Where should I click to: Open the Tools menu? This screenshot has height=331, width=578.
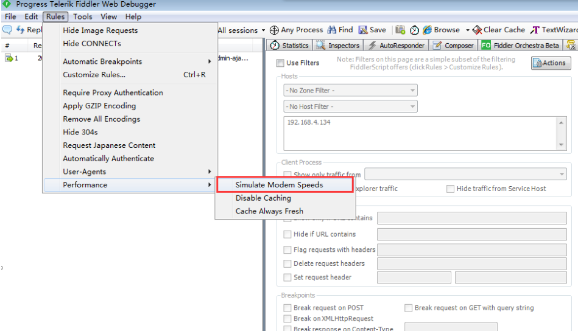83,16
